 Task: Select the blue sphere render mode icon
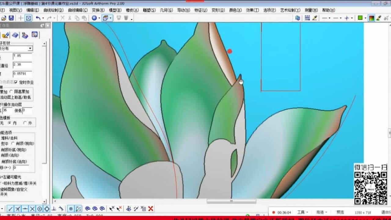94,18
